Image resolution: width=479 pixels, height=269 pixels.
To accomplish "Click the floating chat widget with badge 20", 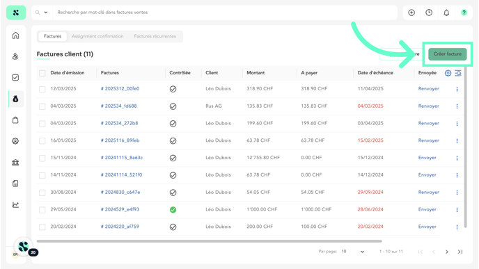I will [24, 247].
